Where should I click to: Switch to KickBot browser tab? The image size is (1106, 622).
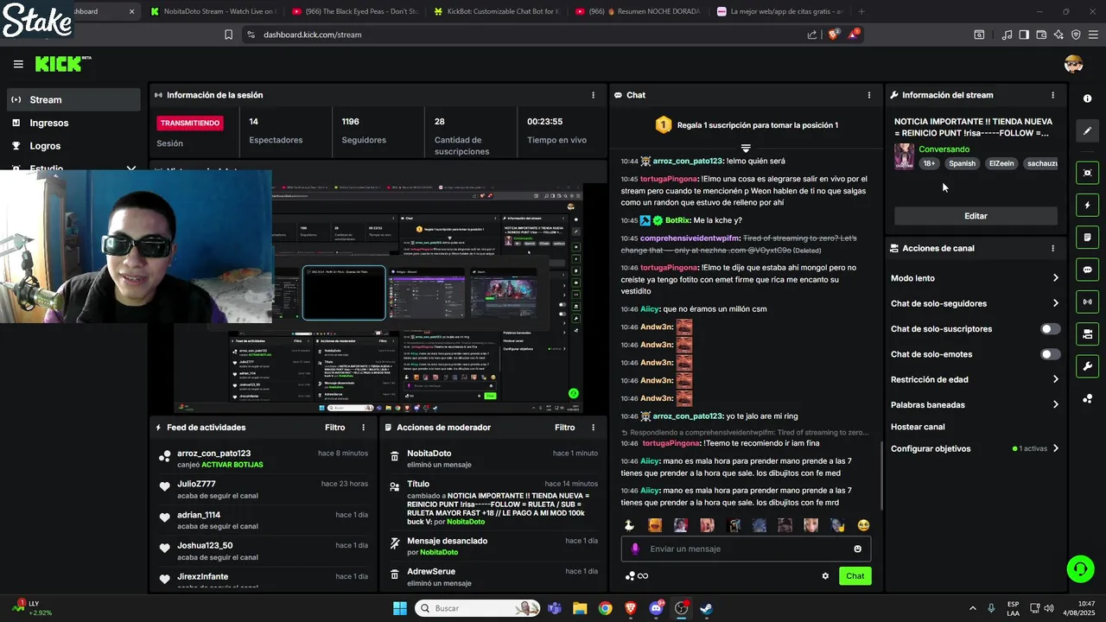click(496, 11)
